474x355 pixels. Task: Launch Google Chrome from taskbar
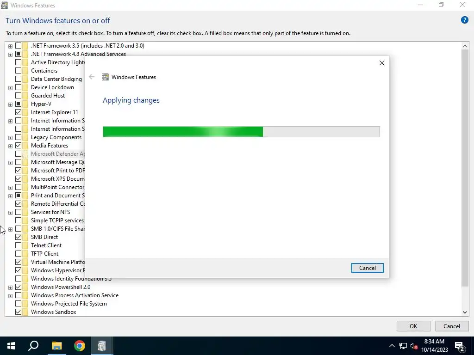tap(80, 346)
